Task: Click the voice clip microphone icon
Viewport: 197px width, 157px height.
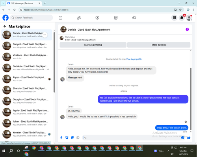Action: coord(61,138)
